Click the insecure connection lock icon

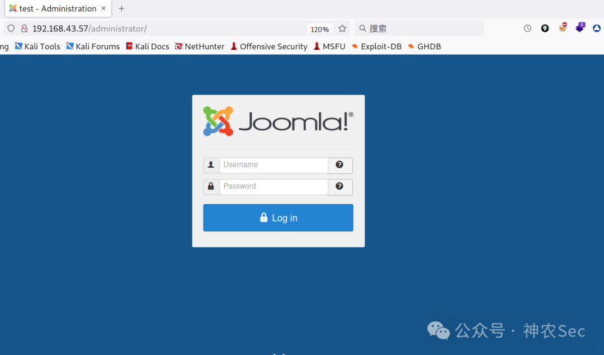(x=24, y=29)
